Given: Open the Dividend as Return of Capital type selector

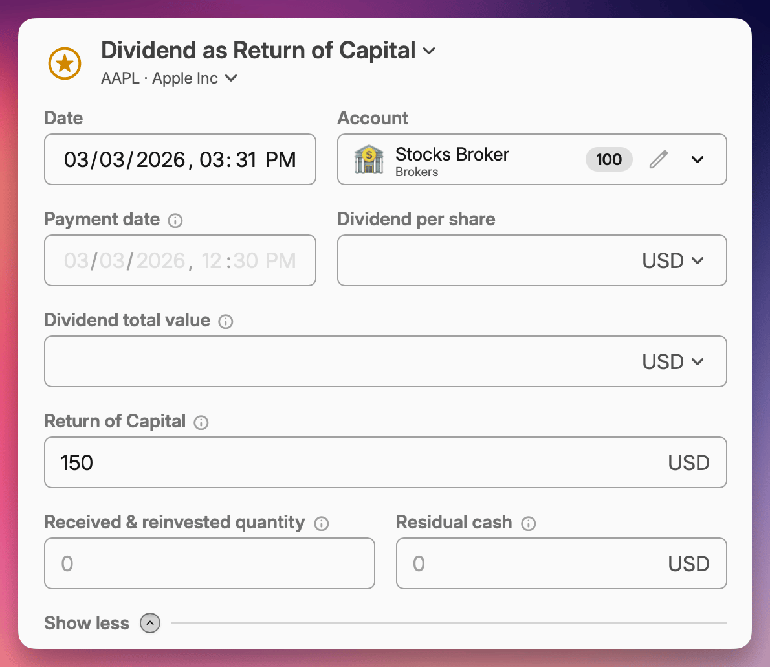Looking at the screenshot, I should (430, 51).
